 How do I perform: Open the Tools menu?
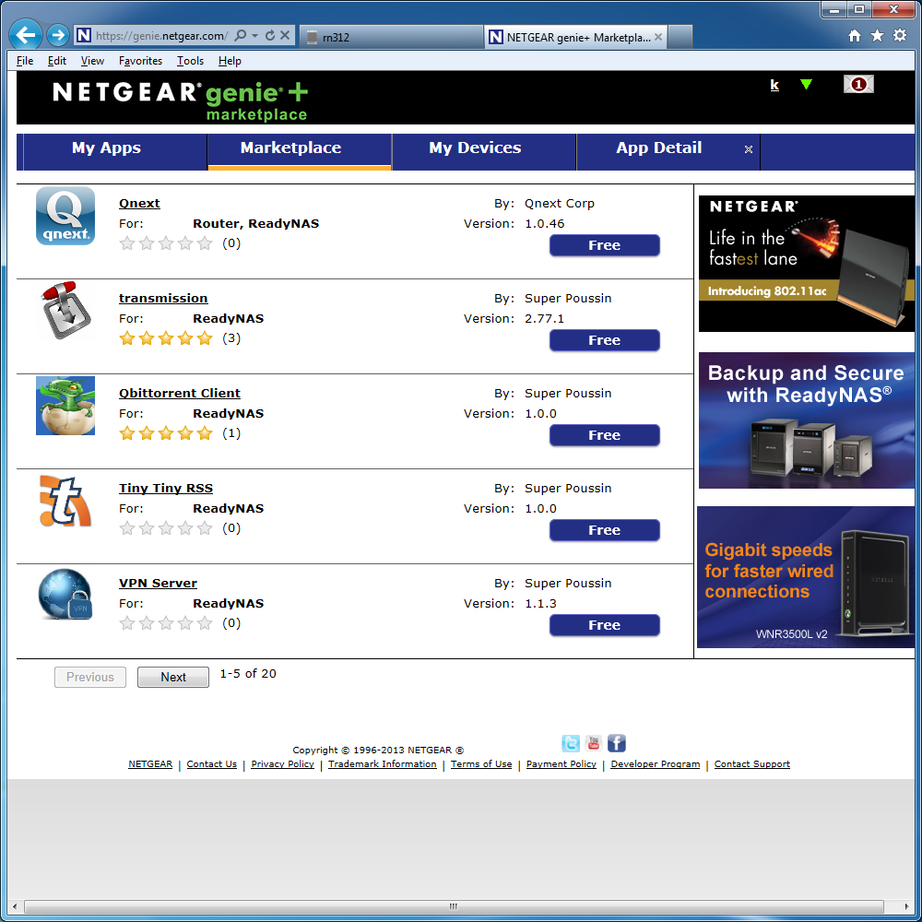pos(191,61)
